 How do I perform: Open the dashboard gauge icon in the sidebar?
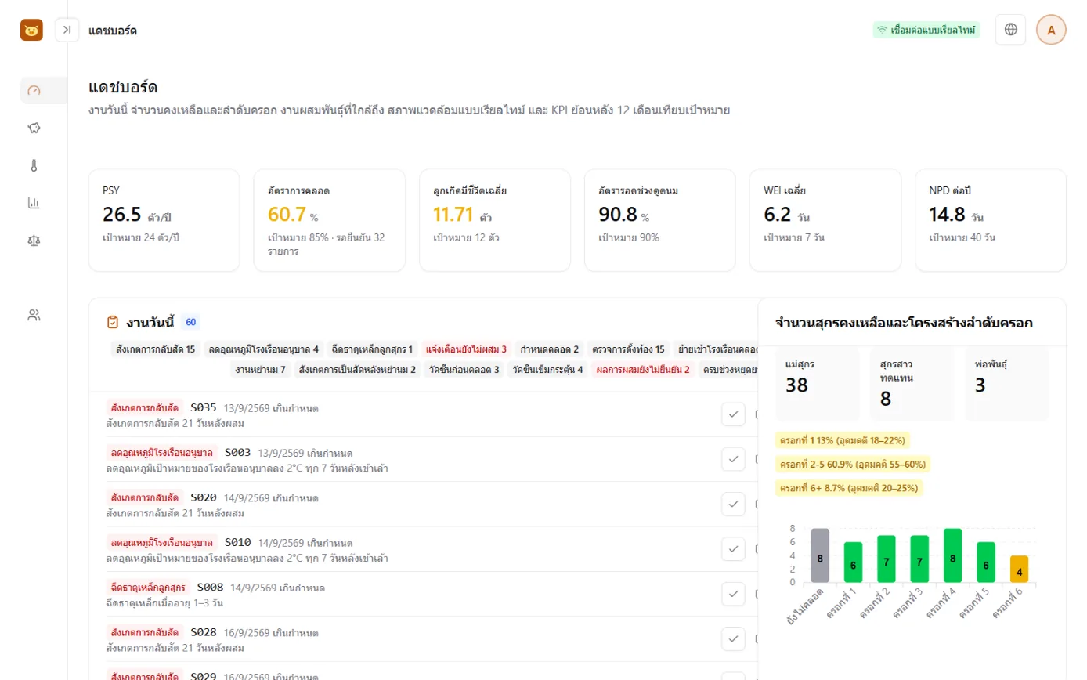pos(34,90)
